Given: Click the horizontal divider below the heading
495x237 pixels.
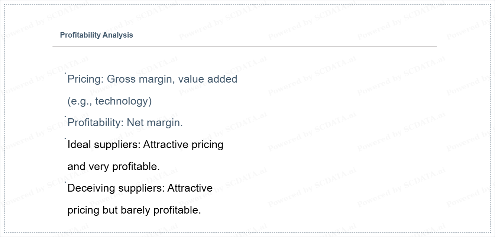Looking at the screenshot, I should (245, 47).
